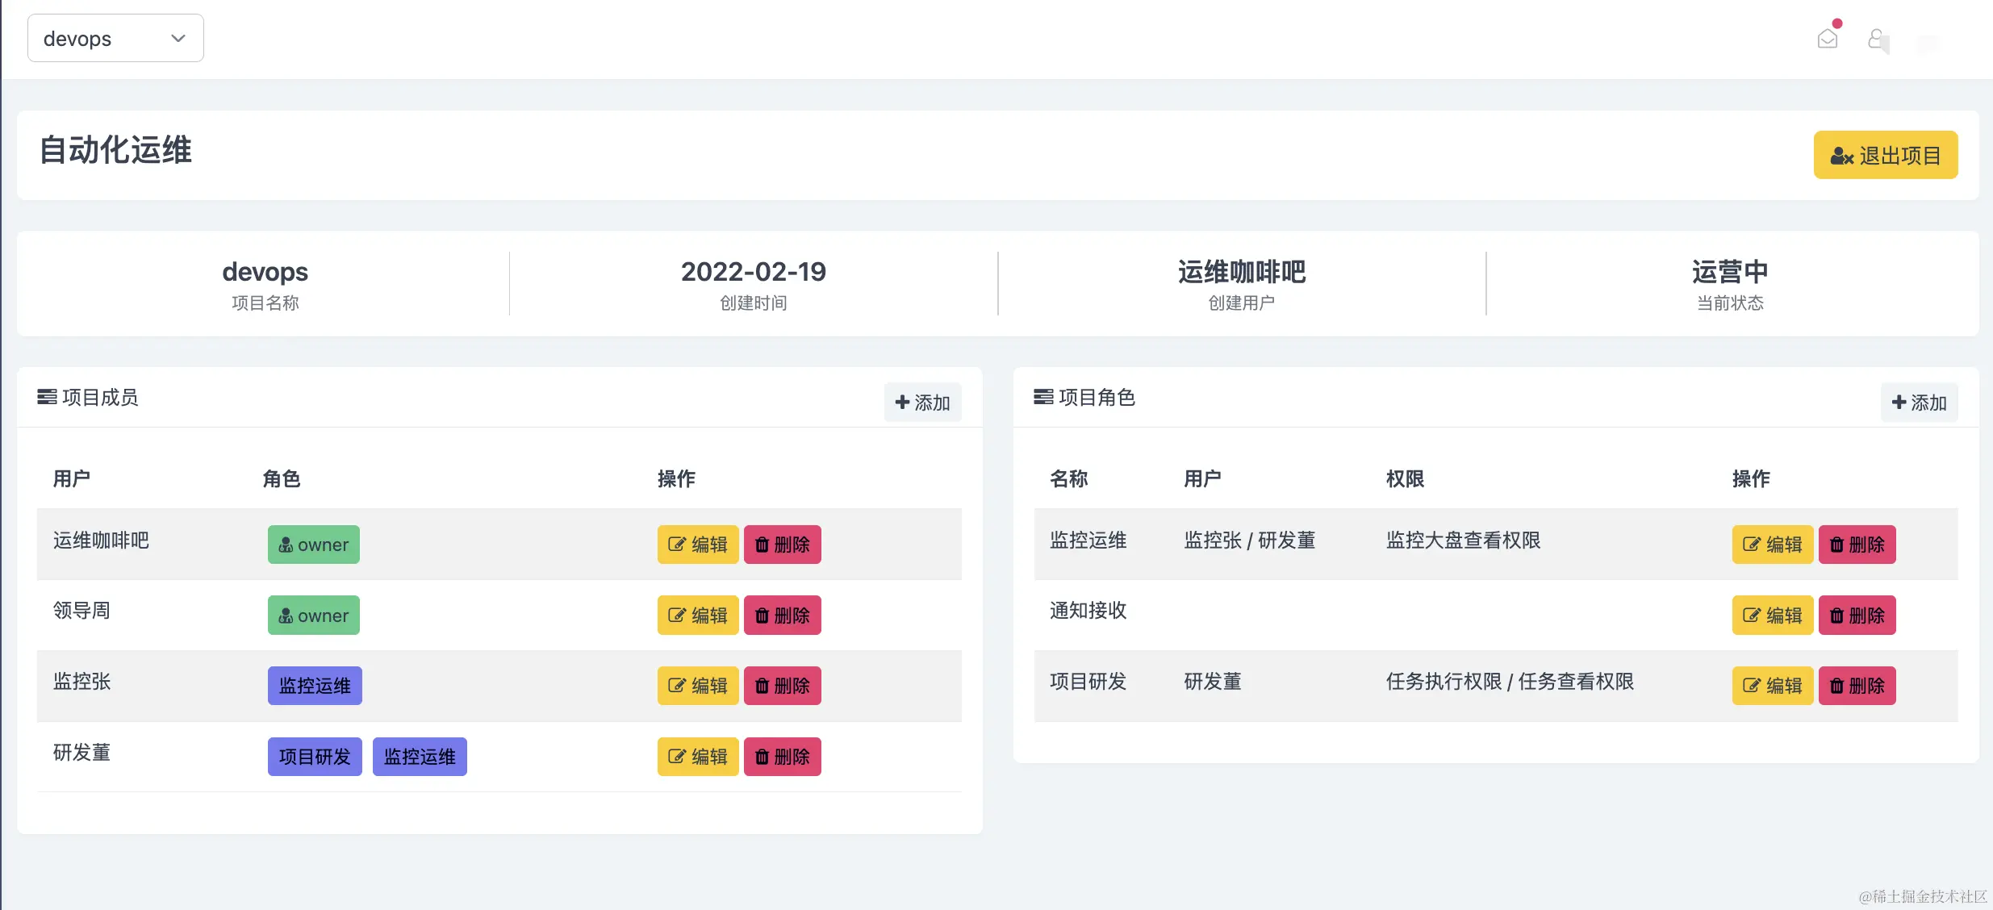Delete member 研发董
This screenshot has height=910, width=1993.
[782, 757]
